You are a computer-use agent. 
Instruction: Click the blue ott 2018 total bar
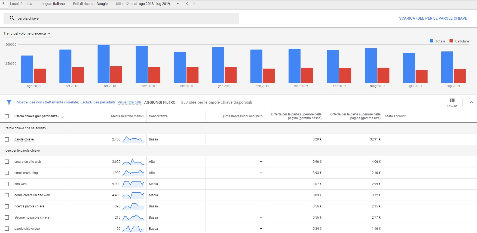click(x=103, y=64)
